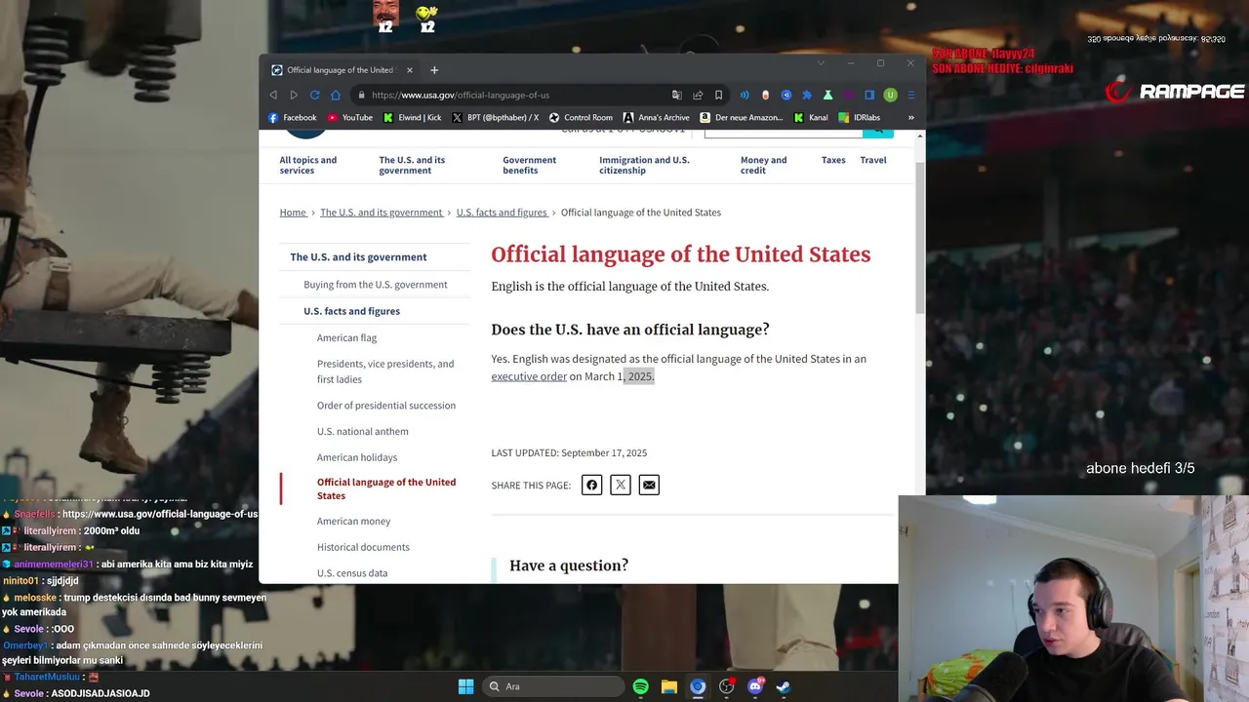1249x702 pixels.
Task: Open U.S. facts and figures breadcrumb
Action: 502,212
